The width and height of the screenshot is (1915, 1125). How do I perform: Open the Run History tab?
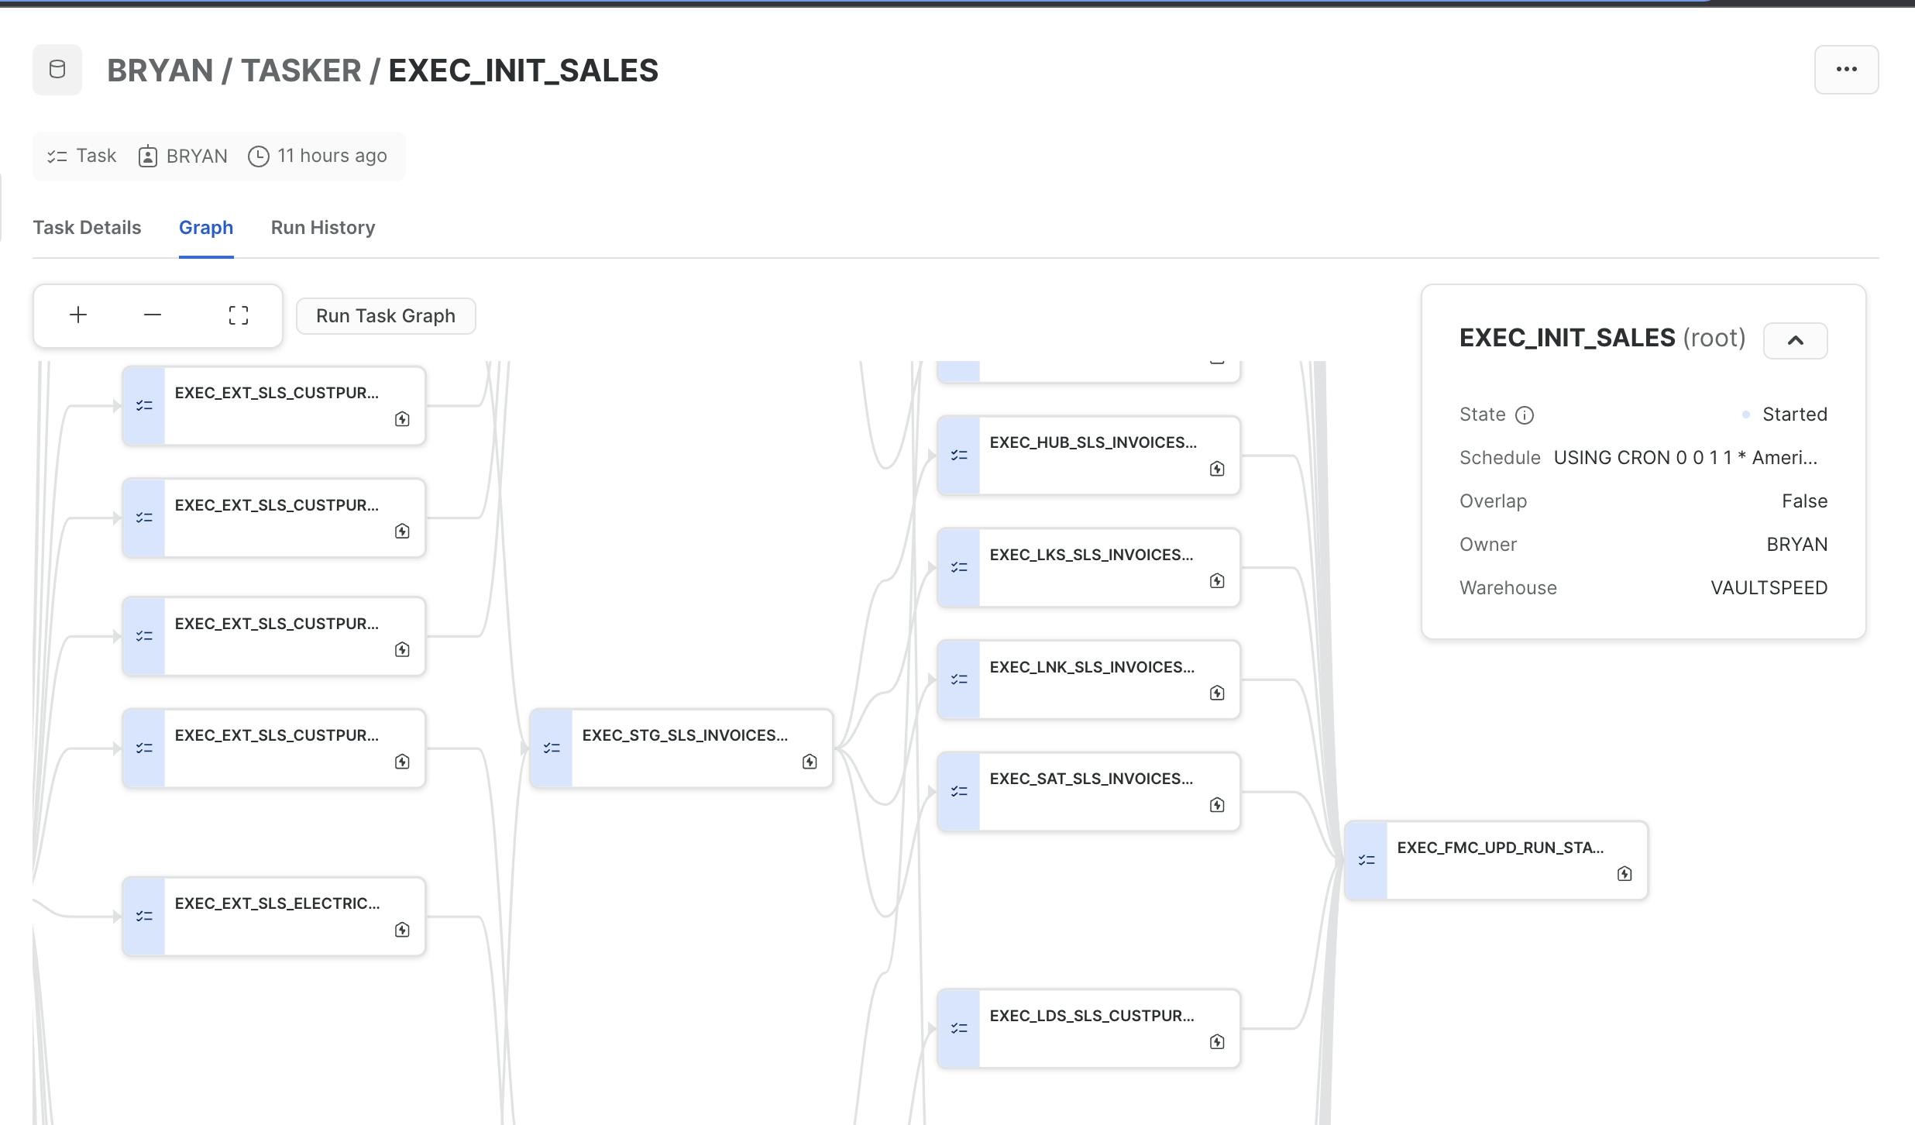point(323,228)
